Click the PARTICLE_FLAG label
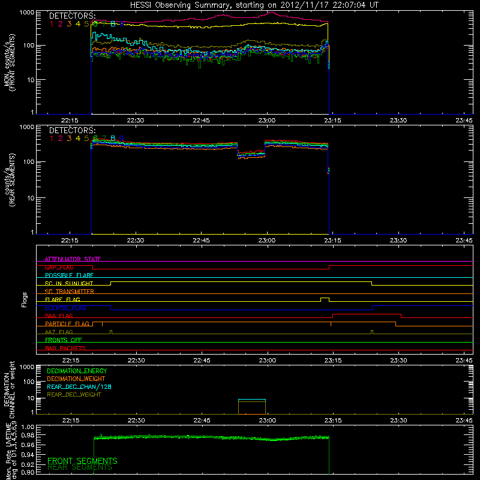480x480 pixels. pos(67,323)
